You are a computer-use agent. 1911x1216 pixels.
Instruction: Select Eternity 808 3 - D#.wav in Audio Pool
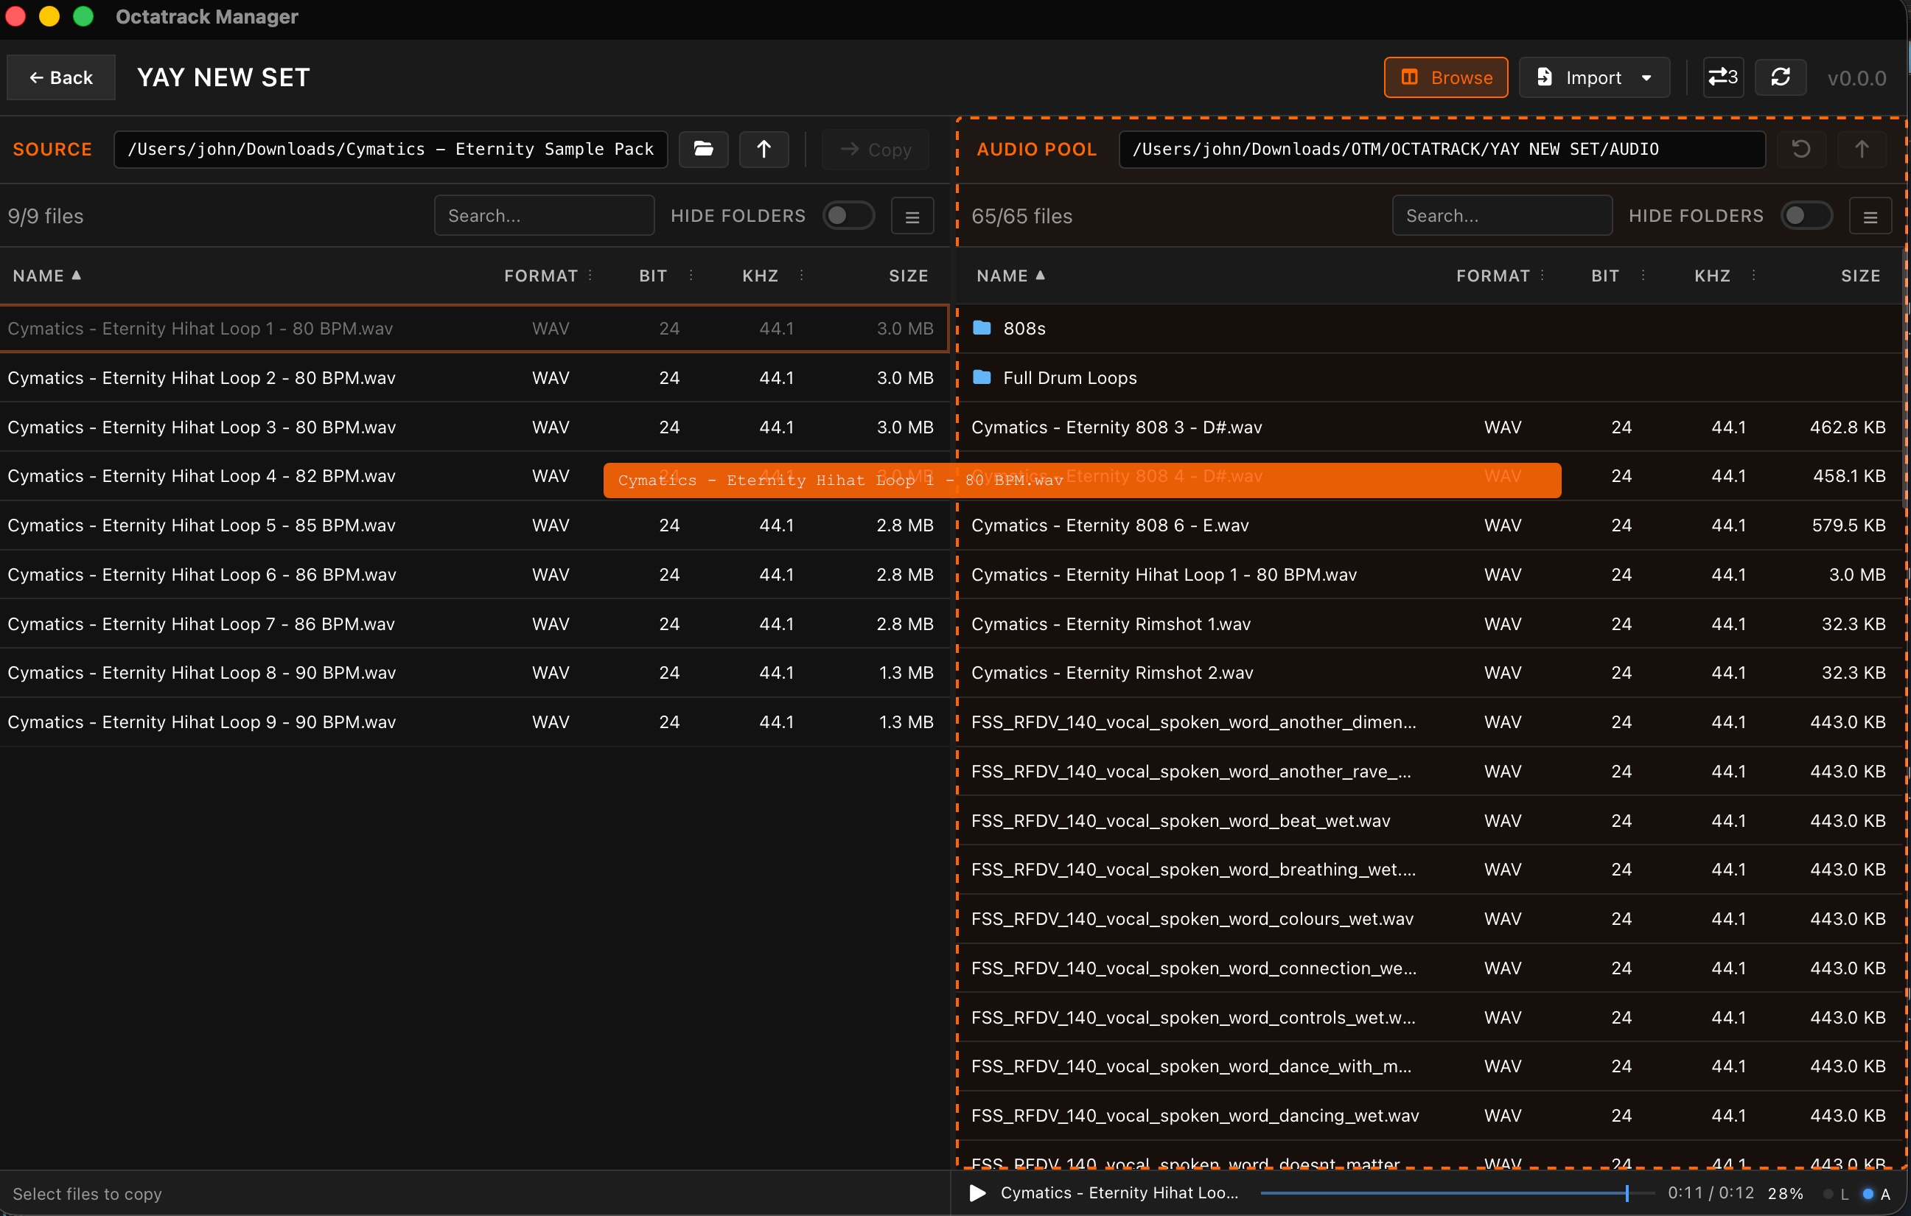1429,427
